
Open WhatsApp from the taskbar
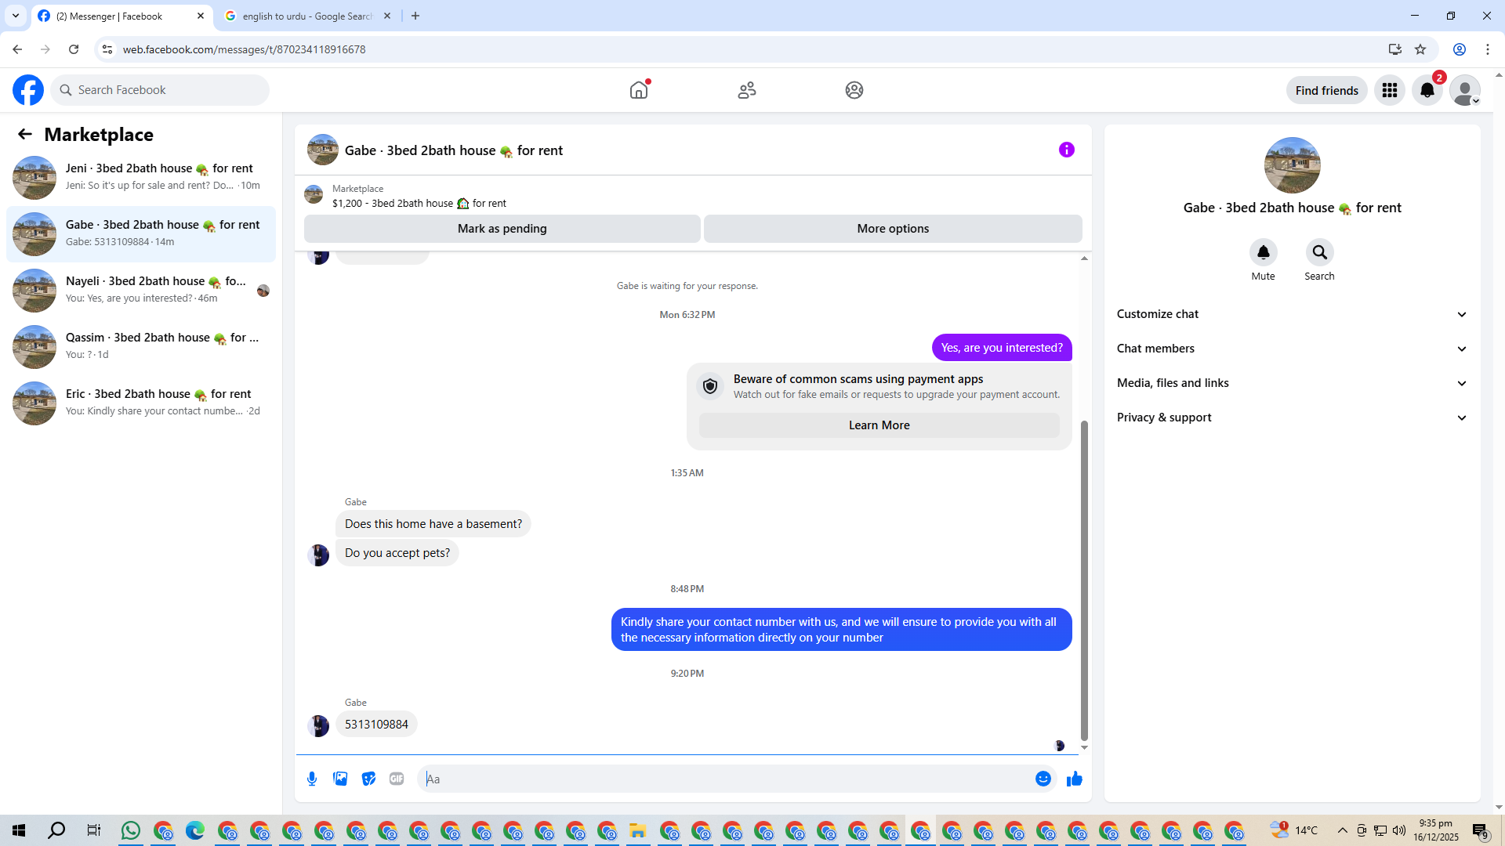pyautogui.click(x=131, y=830)
